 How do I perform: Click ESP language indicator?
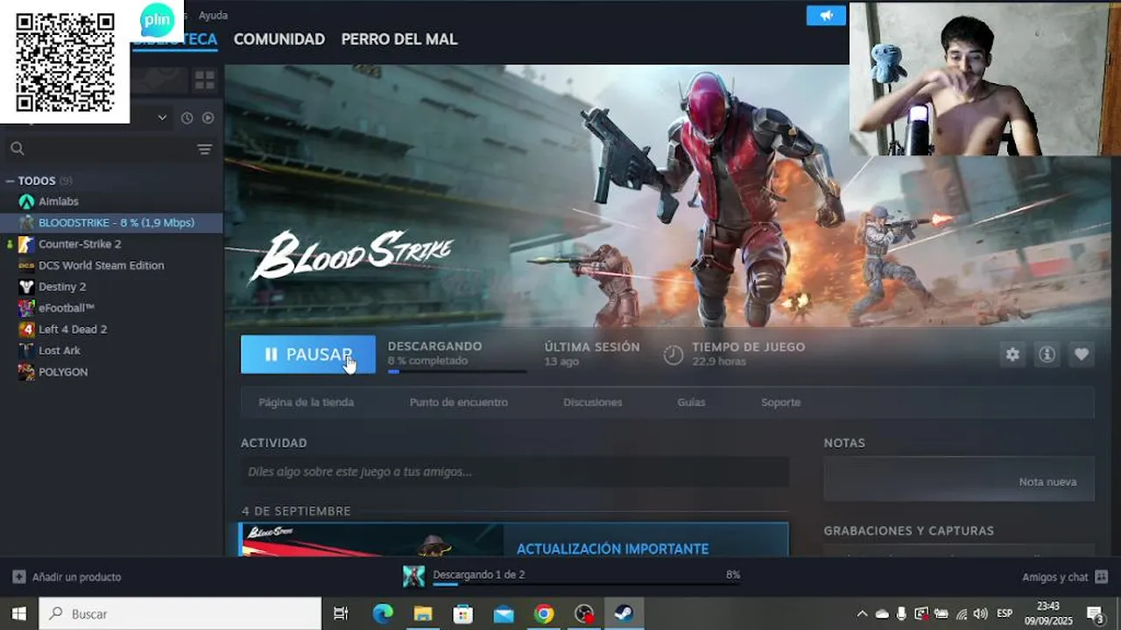coord(1005,613)
